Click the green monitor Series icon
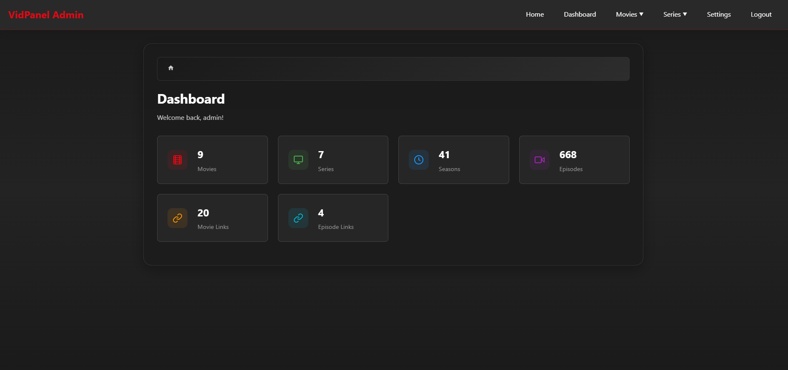788x370 pixels. click(298, 160)
